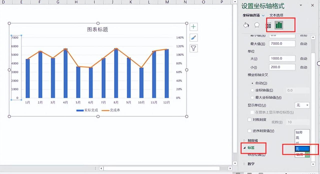
Task: Click the 1月 category axis label
Action: tap(28, 102)
